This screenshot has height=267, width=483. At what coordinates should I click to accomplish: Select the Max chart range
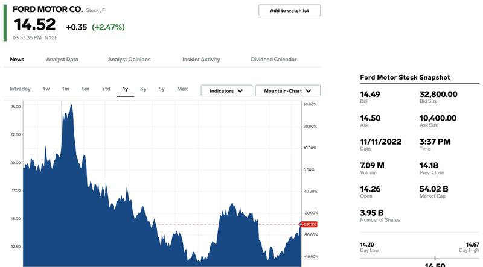(182, 89)
